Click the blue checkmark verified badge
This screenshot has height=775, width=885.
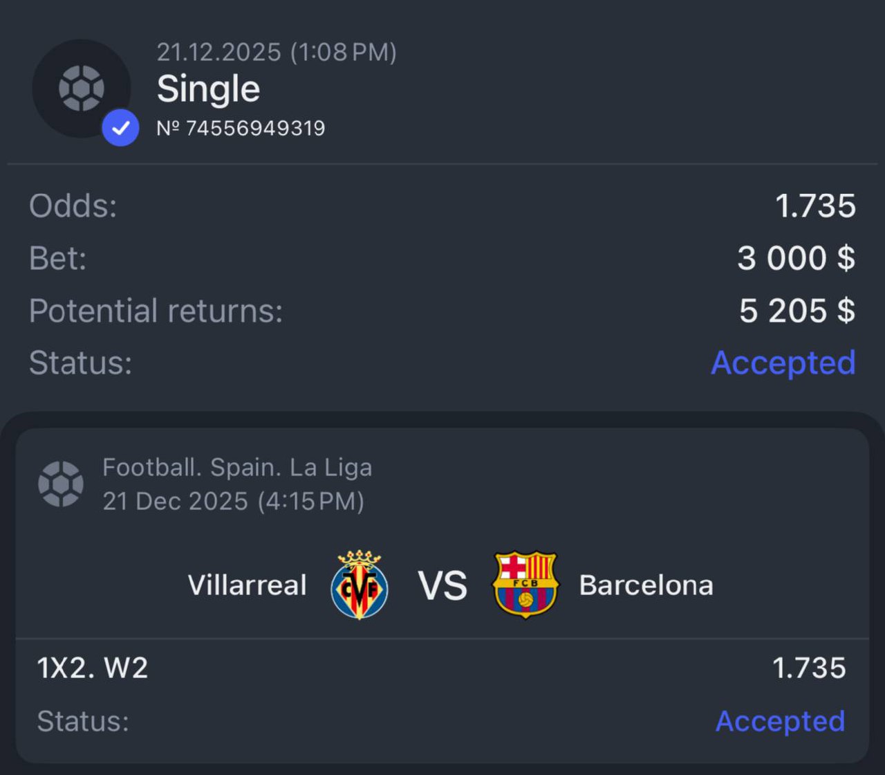(120, 127)
